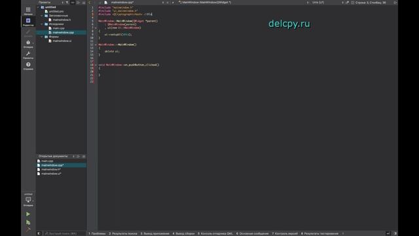Fold the on_pushButton_clicked function at line 18
Screen dimensions: 419x236
[x=96, y=65]
